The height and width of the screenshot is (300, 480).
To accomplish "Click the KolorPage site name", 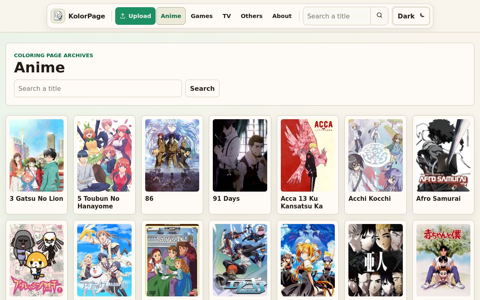I will (87, 16).
